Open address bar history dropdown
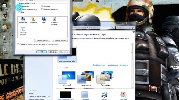 coord(110,28)
